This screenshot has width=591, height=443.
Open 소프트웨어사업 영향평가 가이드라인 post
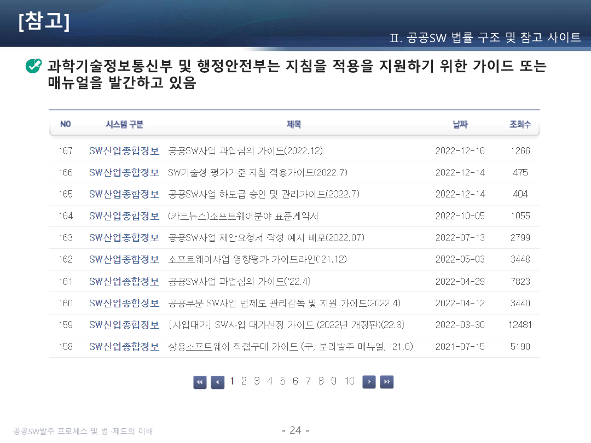pyautogui.click(x=257, y=259)
